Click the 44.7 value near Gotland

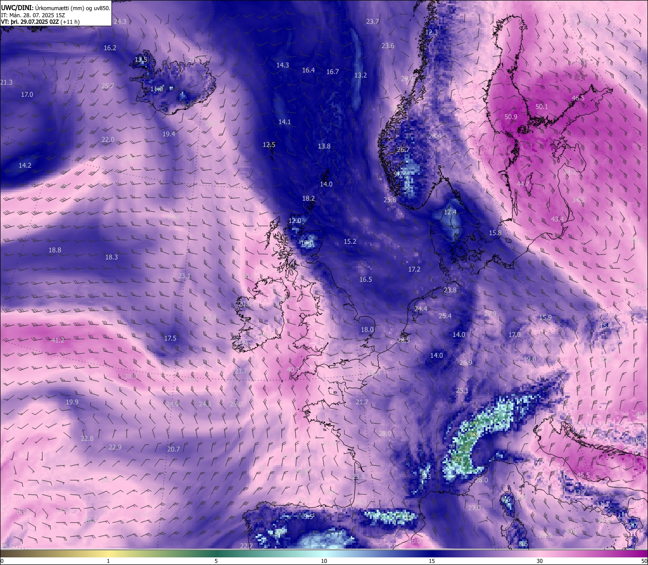point(522,184)
